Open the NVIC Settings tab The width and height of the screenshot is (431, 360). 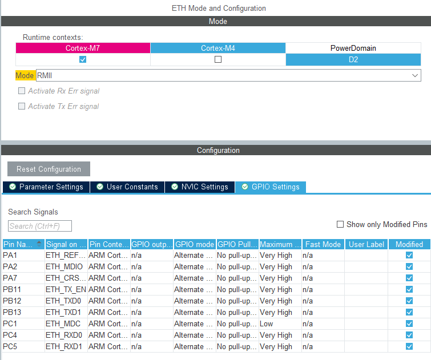click(200, 187)
